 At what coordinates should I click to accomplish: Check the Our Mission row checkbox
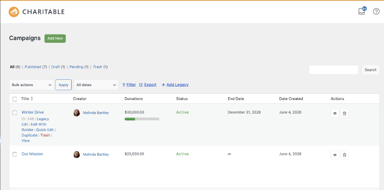tap(15, 154)
